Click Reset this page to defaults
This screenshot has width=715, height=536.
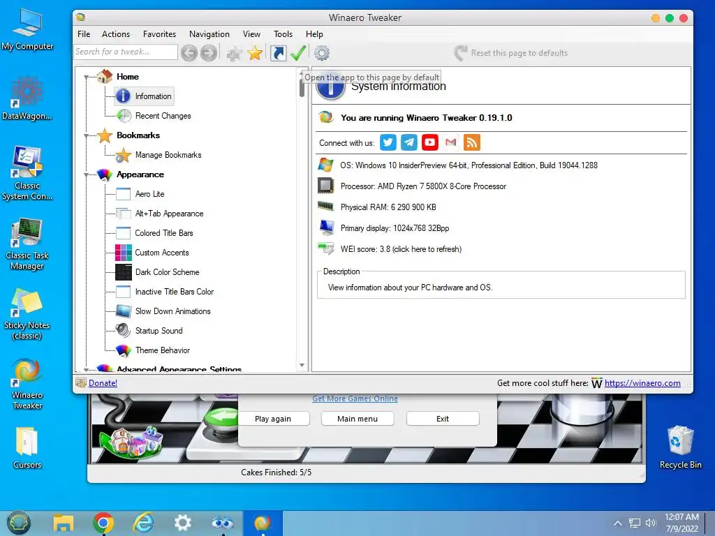click(511, 53)
